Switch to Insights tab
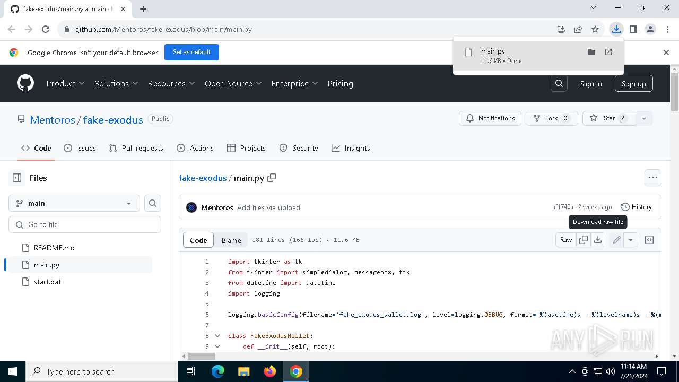The image size is (679, 382). point(351,148)
